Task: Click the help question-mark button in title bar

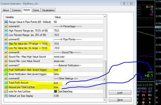Action: pos(124,4)
